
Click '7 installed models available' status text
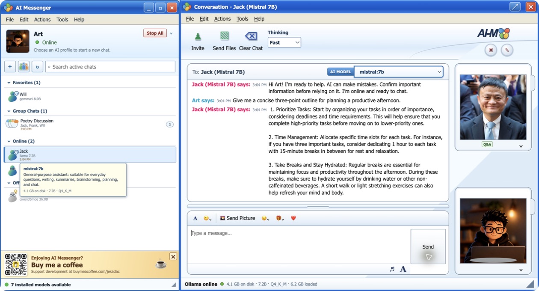point(41,285)
